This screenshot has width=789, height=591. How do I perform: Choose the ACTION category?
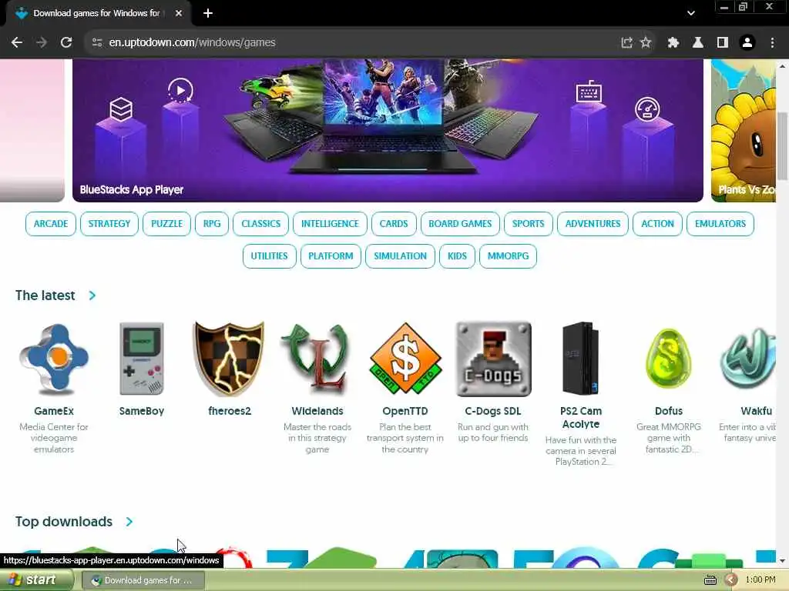coord(657,224)
